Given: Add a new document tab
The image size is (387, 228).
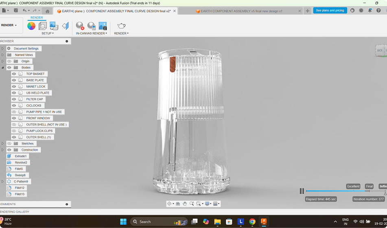Looking at the screenshot, I should [308, 11].
